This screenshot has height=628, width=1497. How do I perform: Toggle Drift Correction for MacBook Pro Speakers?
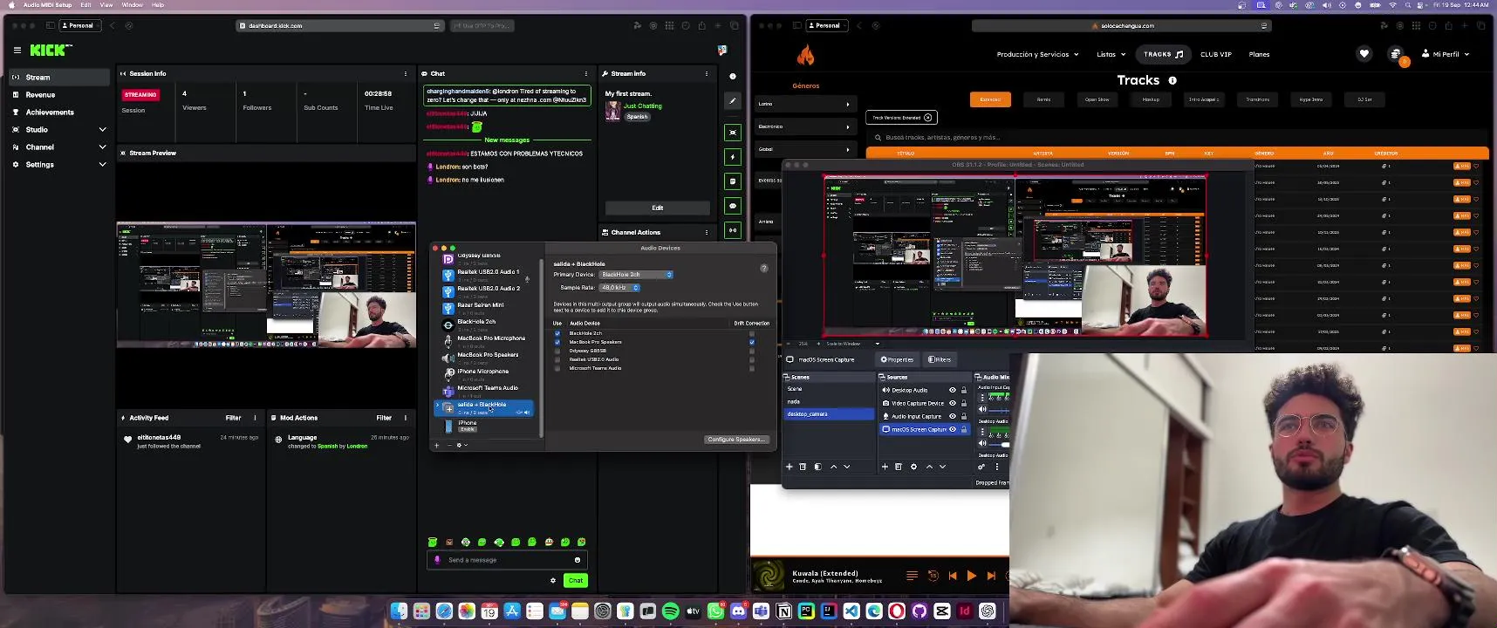[751, 342]
